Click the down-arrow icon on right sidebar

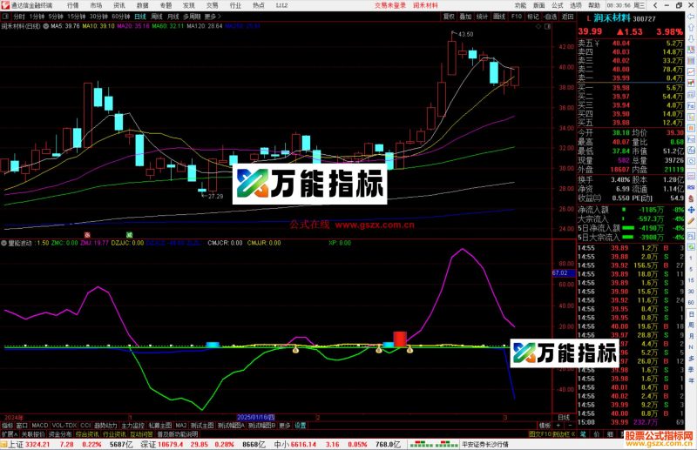tap(691, 38)
